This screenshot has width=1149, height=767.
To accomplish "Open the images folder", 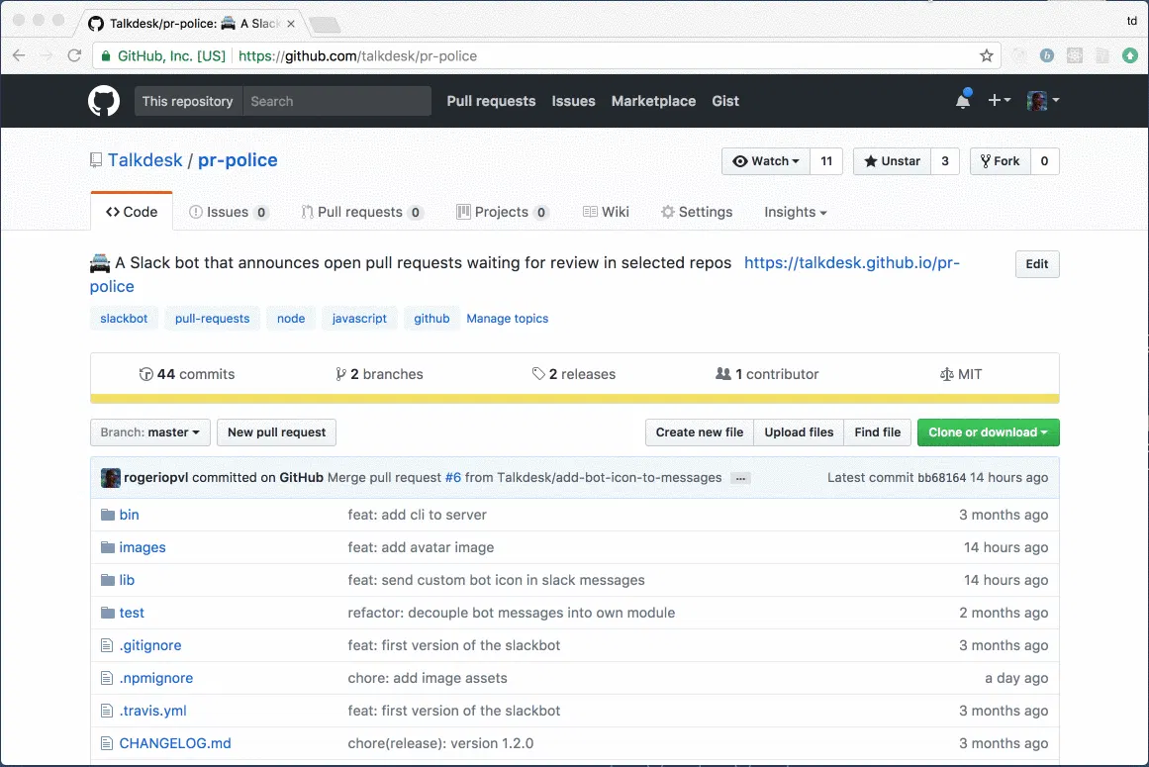I will click(143, 547).
